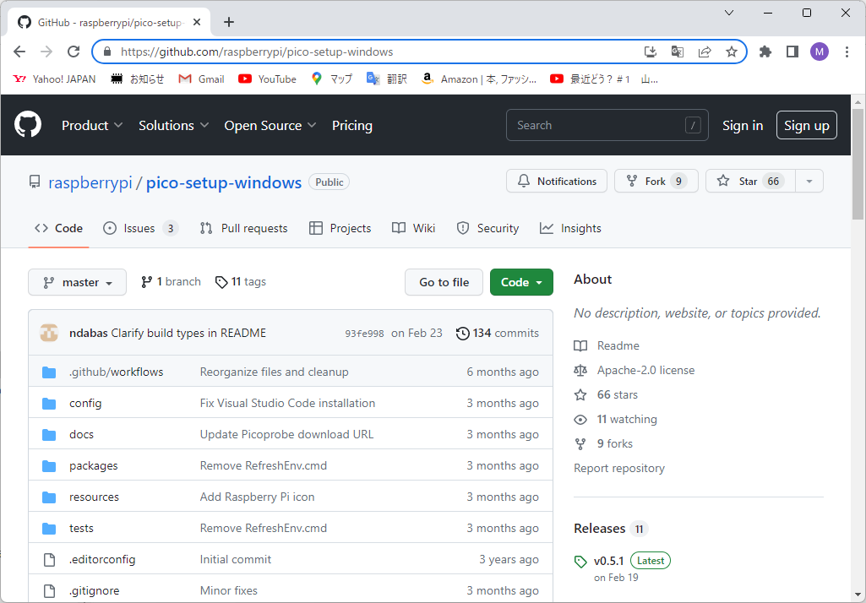Open the .gitignore file
The image size is (866, 603).
coord(94,590)
